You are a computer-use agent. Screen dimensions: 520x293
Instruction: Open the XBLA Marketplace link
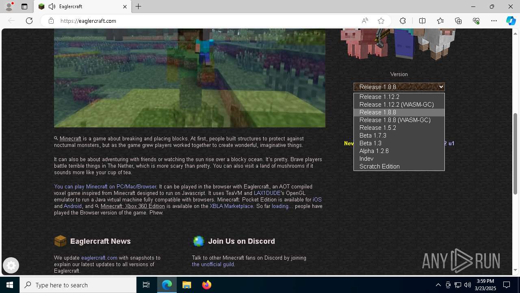point(232,206)
